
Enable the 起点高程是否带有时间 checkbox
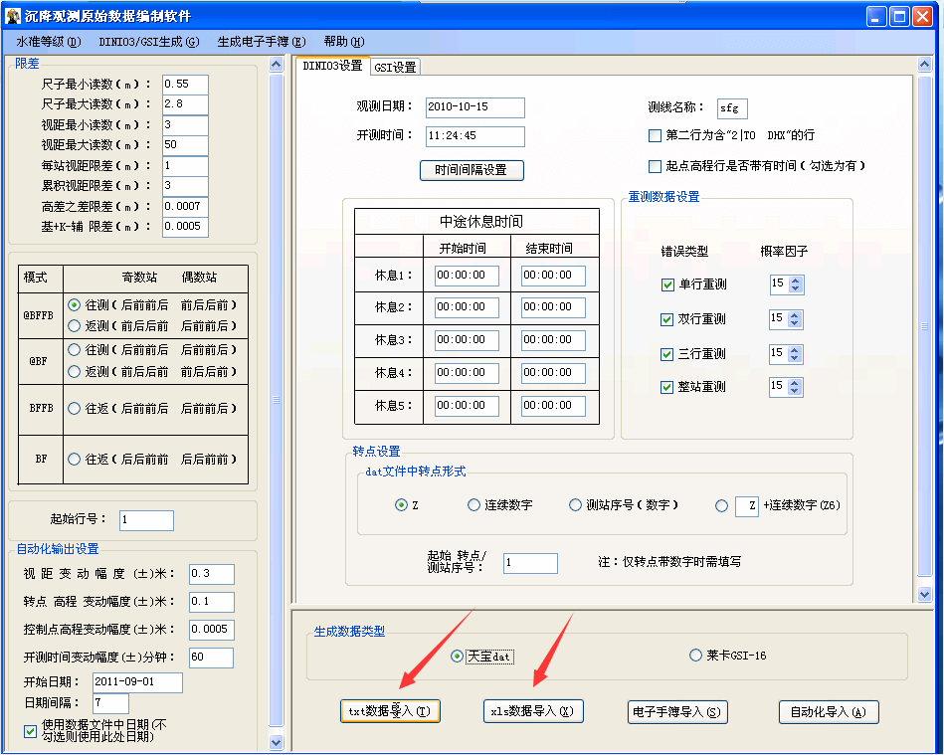[x=654, y=166]
